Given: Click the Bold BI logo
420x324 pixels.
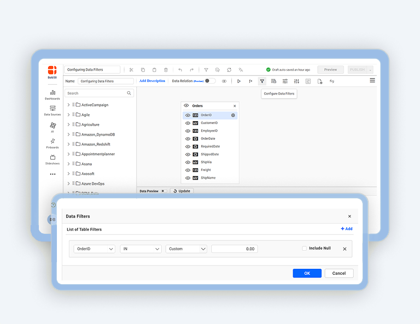Looking at the screenshot, I should (52, 72).
